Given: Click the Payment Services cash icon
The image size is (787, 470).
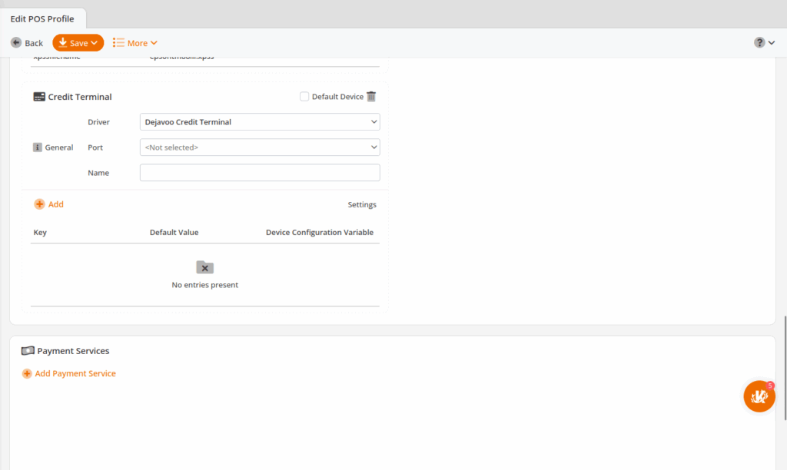Looking at the screenshot, I should pyautogui.click(x=28, y=351).
